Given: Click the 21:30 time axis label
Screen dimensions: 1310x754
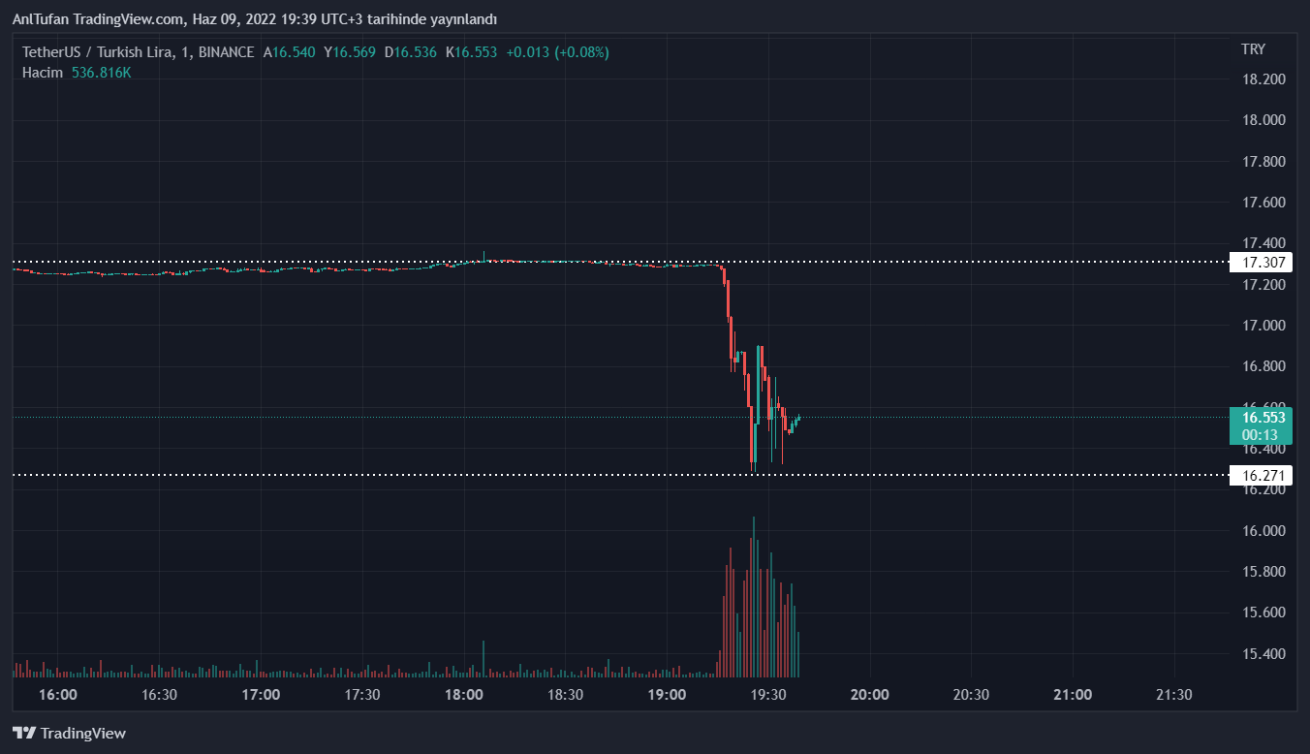Looking at the screenshot, I should coord(1173,695).
